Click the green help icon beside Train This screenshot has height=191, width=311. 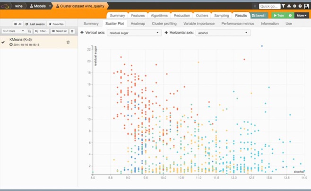290,16
